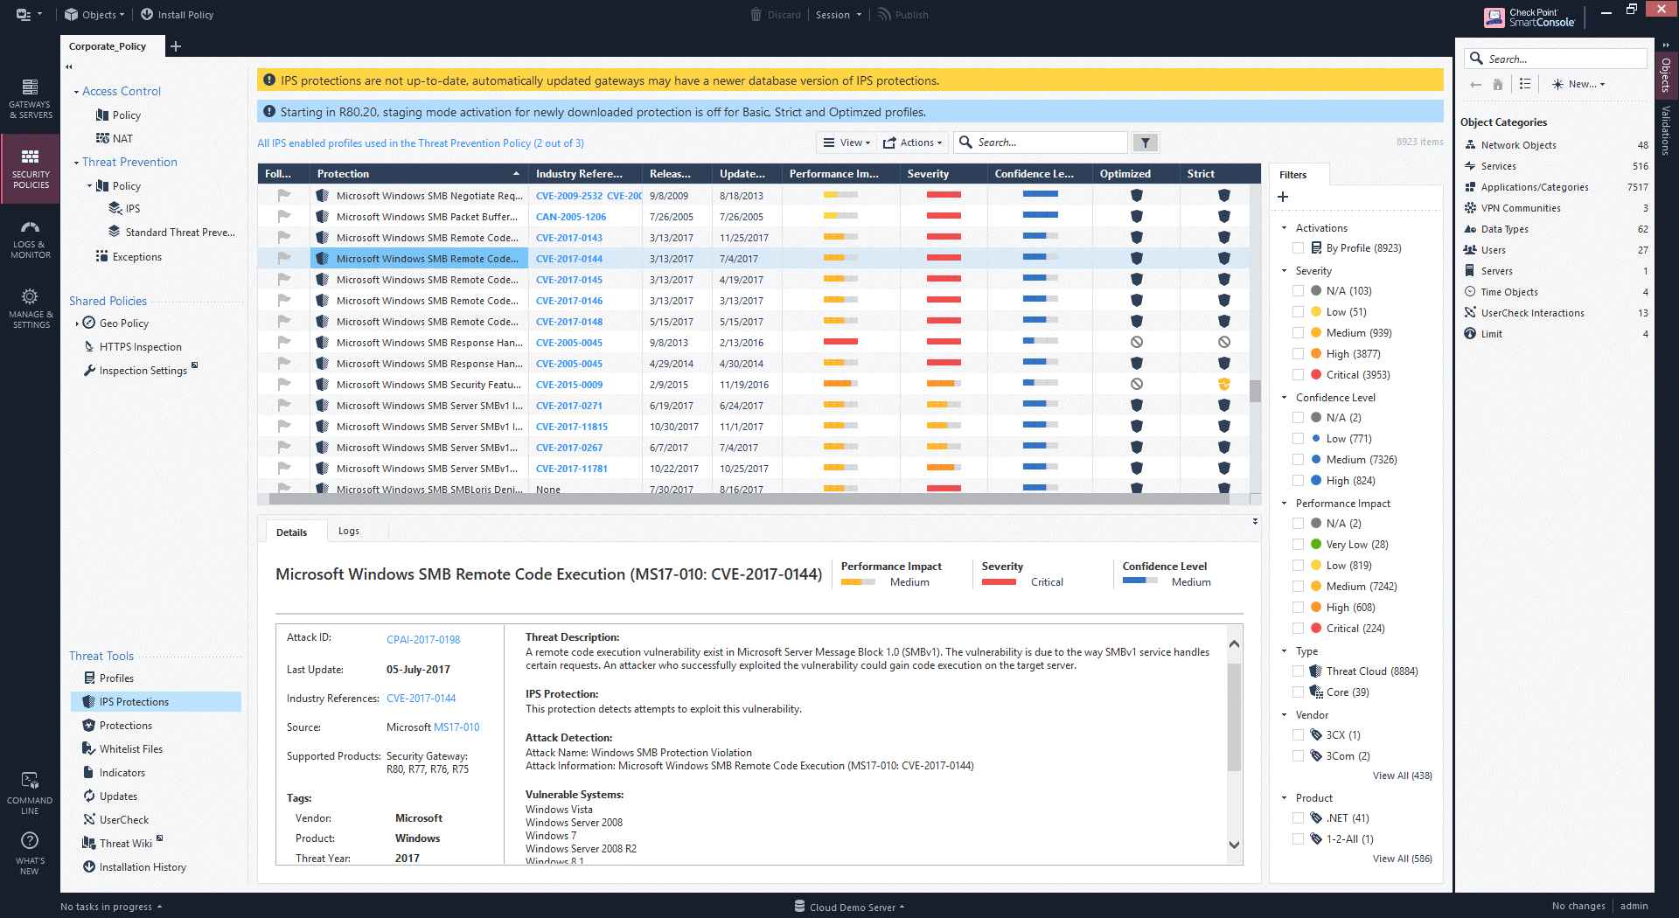Check the By Profile activation filter
The height and width of the screenshot is (918, 1679).
(1298, 248)
